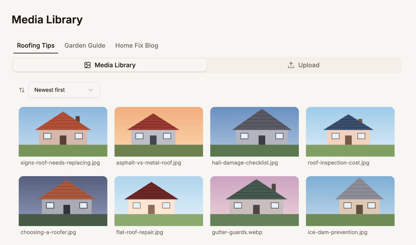Select the asphalt-vs-metal-roof.jpg thumbnail
This screenshot has height=245, width=416.
159,132
